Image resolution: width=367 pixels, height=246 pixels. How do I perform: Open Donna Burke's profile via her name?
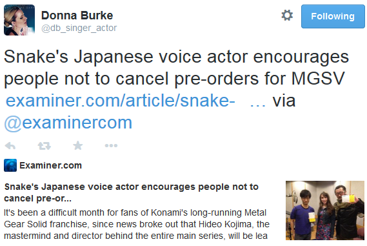pos(77,15)
